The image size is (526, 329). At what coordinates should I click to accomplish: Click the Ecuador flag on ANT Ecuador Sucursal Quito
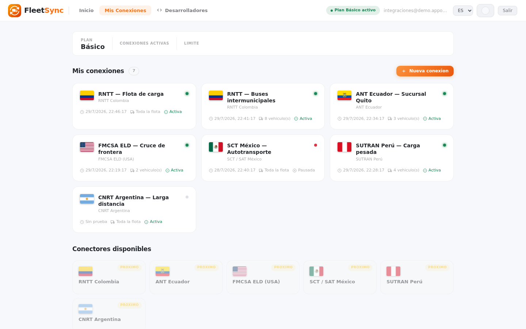click(x=344, y=95)
